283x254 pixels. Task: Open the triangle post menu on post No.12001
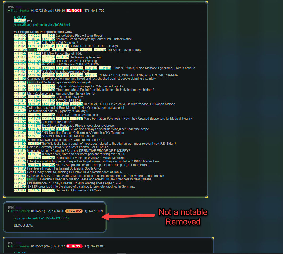pos(9,211)
